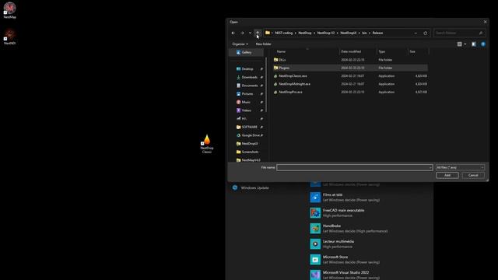Select NestMap desktop shortcut
498x280 pixels.
9,10
